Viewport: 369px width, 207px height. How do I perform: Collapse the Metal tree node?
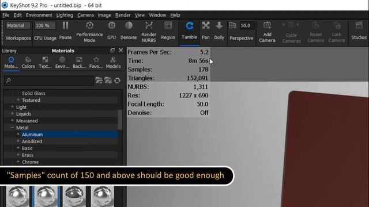click(x=12, y=128)
